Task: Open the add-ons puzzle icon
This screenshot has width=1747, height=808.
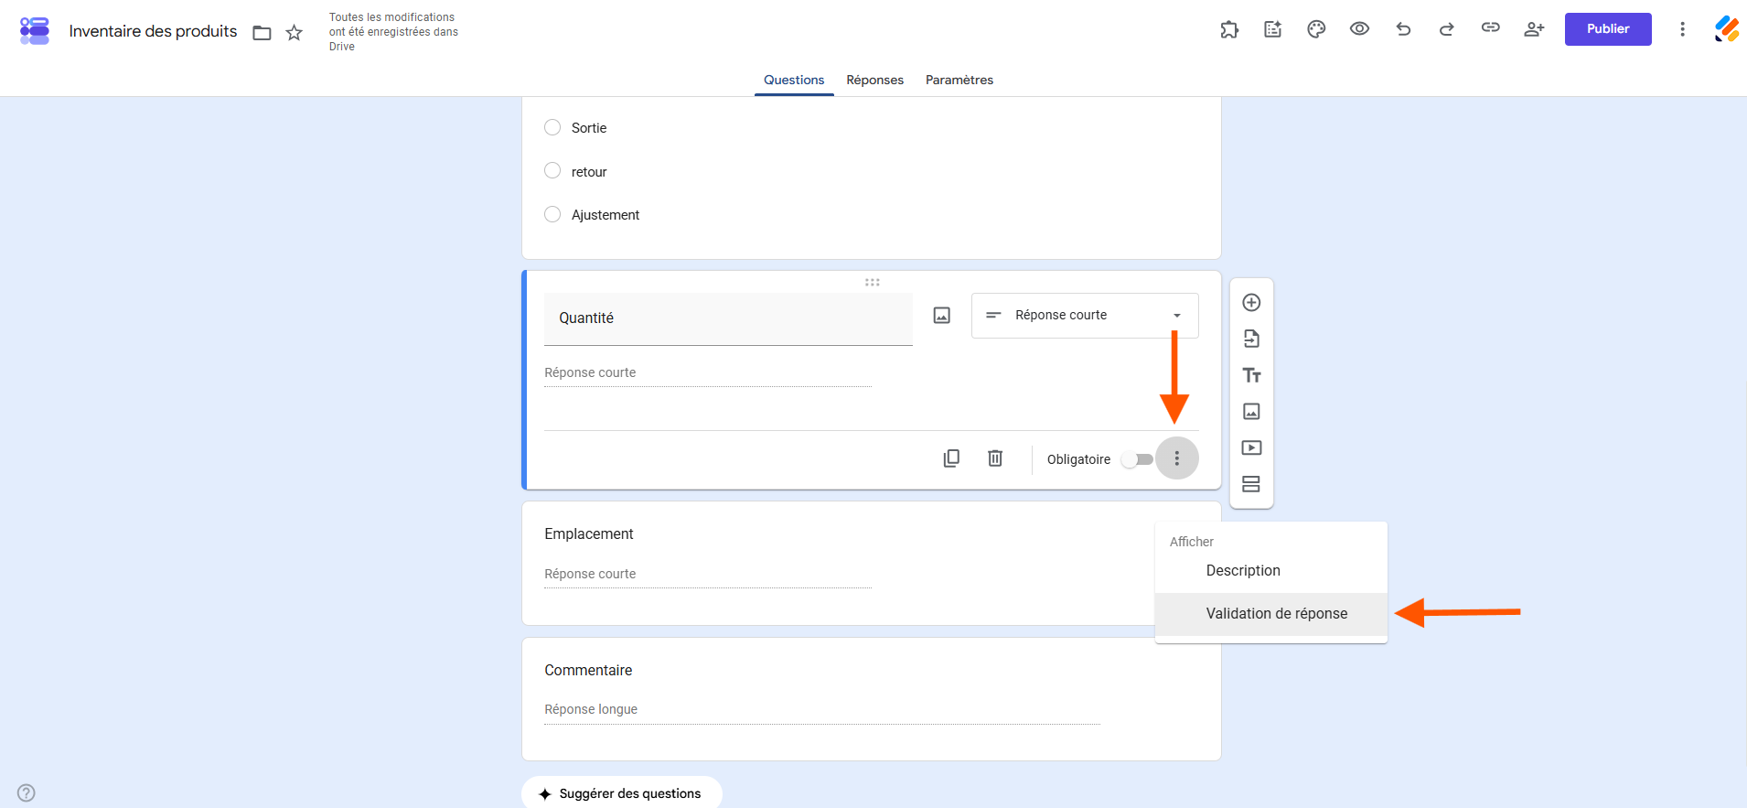Action: click(1229, 29)
